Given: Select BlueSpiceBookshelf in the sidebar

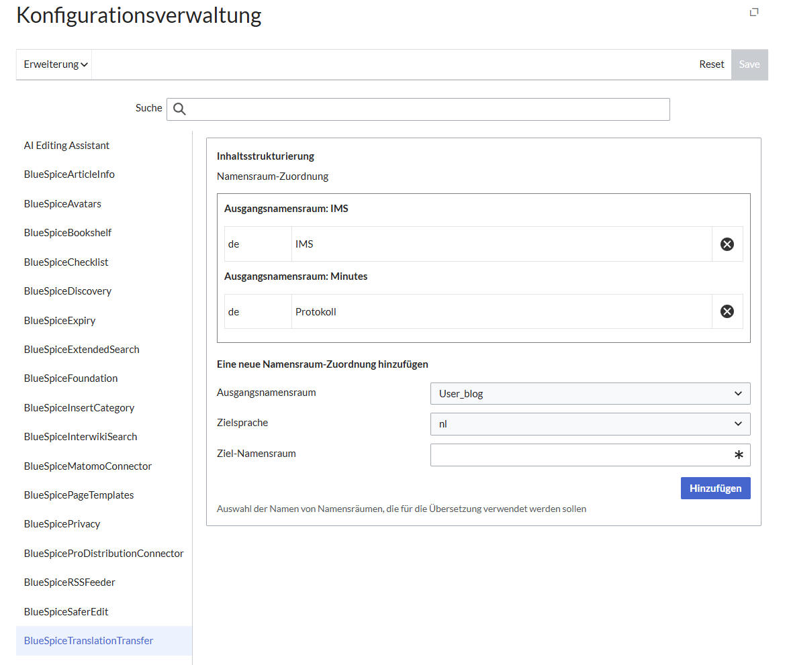Looking at the screenshot, I should pos(68,233).
